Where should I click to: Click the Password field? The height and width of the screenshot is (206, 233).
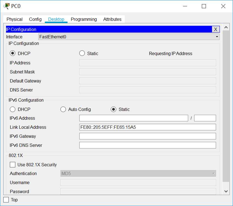pyautogui.click(x=138, y=191)
